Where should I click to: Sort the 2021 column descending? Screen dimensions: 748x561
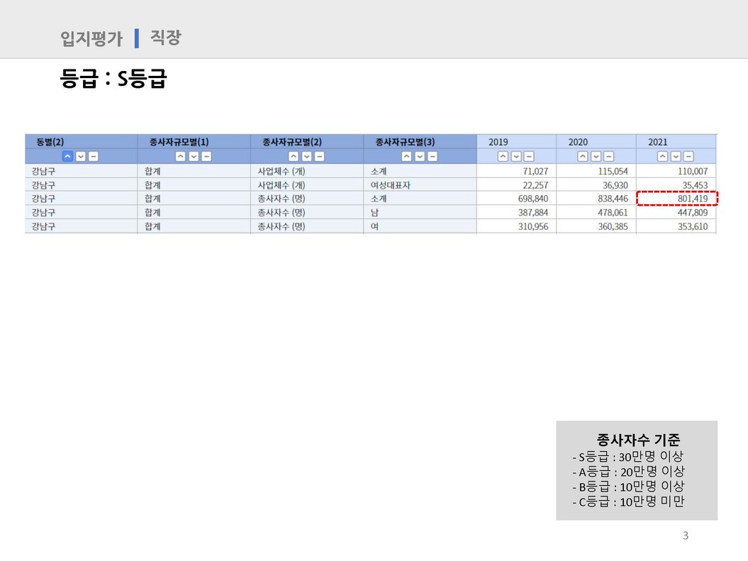click(676, 157)
